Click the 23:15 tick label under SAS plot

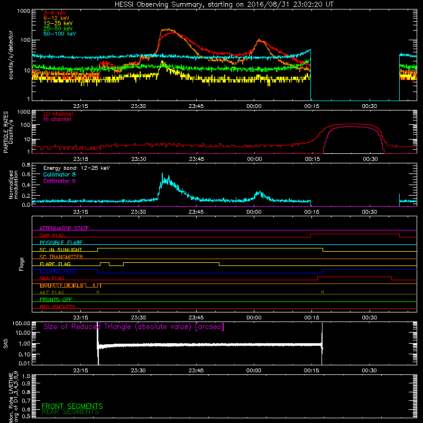pyautogui.click(x=80, y=371)
